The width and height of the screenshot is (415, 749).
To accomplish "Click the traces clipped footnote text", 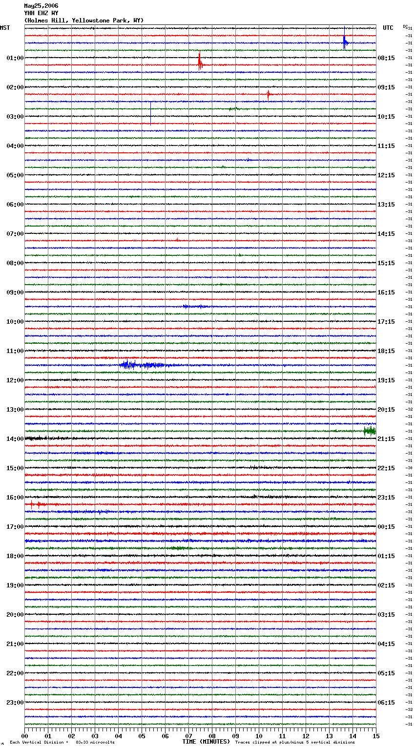I will tap(295, 742).
